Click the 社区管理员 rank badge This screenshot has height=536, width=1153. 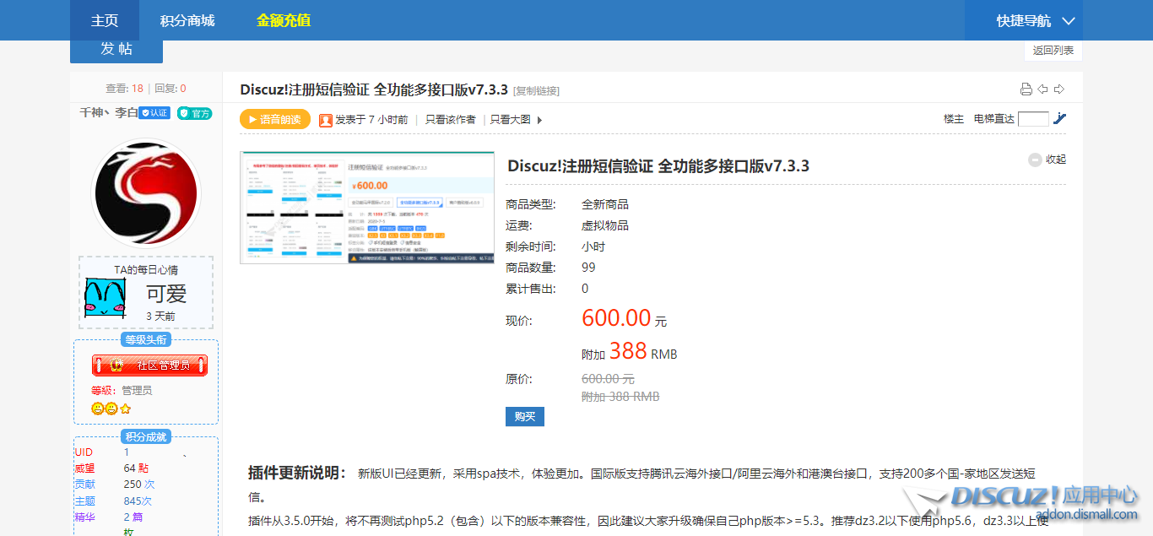149,365
